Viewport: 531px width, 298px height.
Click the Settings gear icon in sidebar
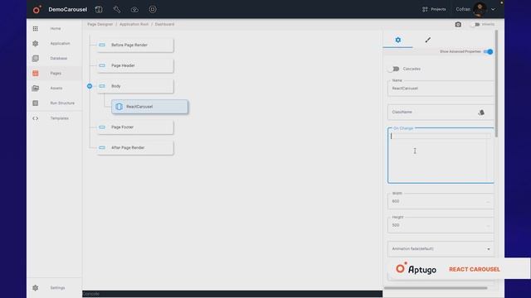click(x=36, y=288)
